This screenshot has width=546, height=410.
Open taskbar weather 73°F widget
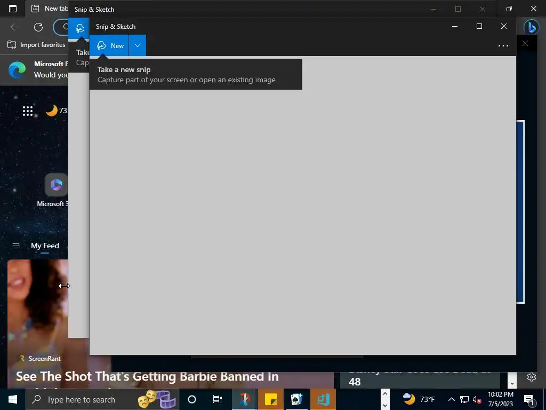[x=419, y=399]
